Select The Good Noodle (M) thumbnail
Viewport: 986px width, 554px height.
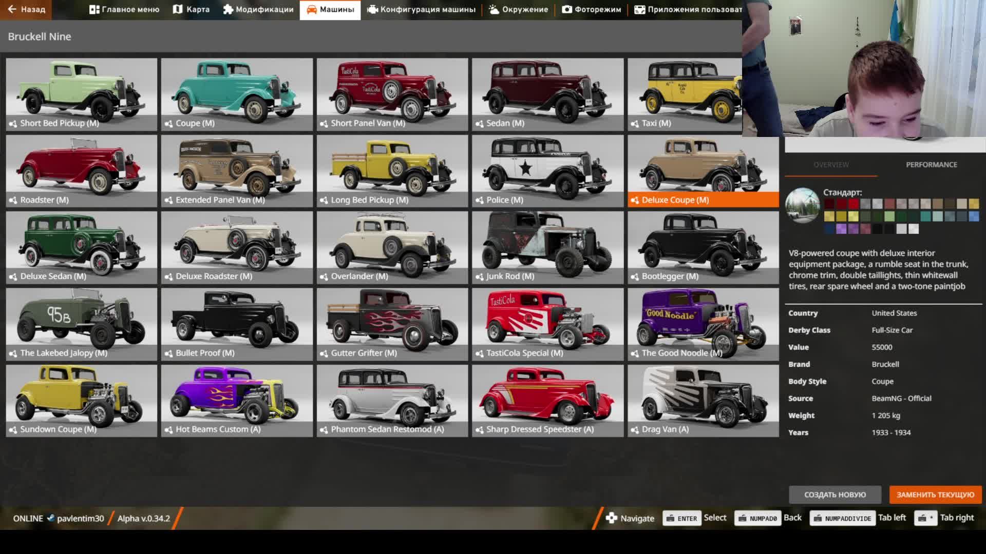pyautogui.click(x=703, y=324)
